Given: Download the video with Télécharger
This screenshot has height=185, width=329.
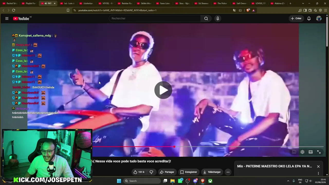Looking at the screenshot, I should pyautogui.click(x=212, y=172).
